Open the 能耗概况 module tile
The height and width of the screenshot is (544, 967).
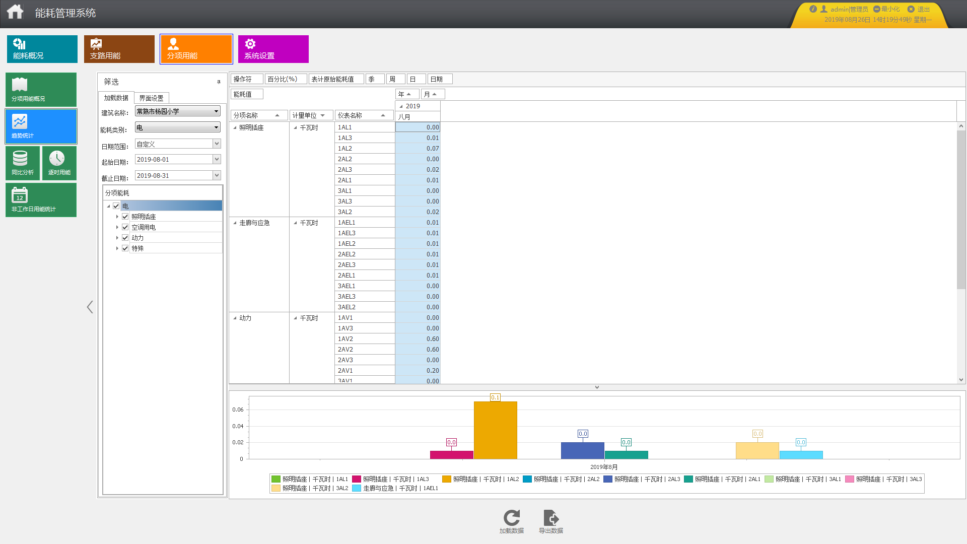(42, 49)
